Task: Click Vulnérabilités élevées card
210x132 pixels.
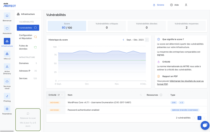Action: click(147, 26)
